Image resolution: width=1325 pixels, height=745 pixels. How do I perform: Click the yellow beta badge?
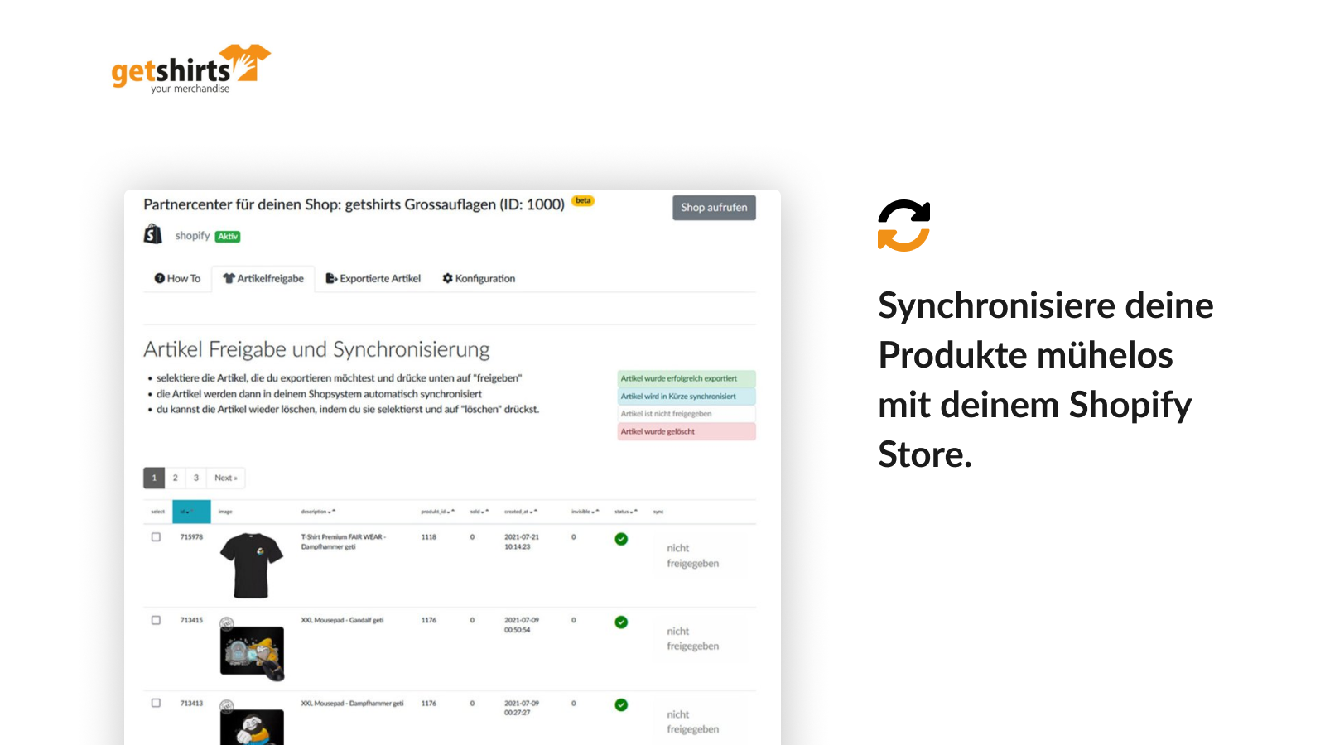[583, 200]
